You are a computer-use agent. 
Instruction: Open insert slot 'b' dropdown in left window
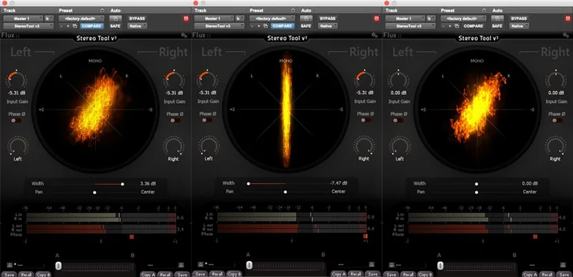point(49,18)
